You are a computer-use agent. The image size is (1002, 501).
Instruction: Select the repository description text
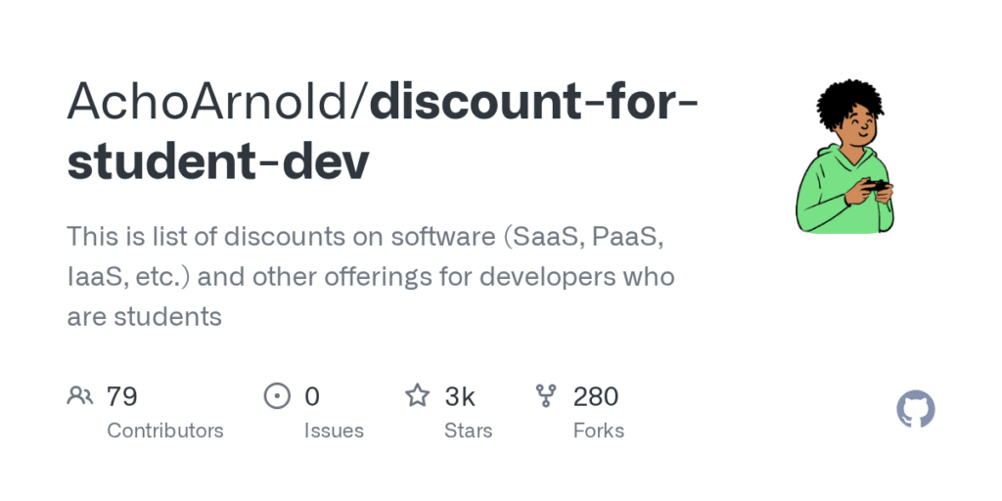(370, 276)
